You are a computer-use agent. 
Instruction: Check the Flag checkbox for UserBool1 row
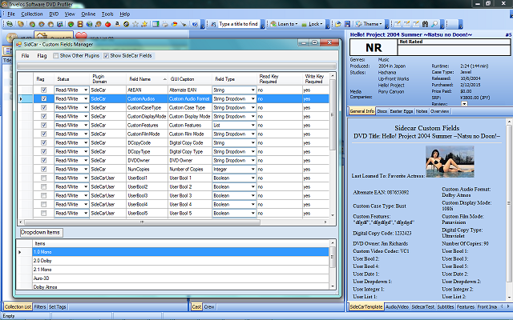(x=44, y=178)
